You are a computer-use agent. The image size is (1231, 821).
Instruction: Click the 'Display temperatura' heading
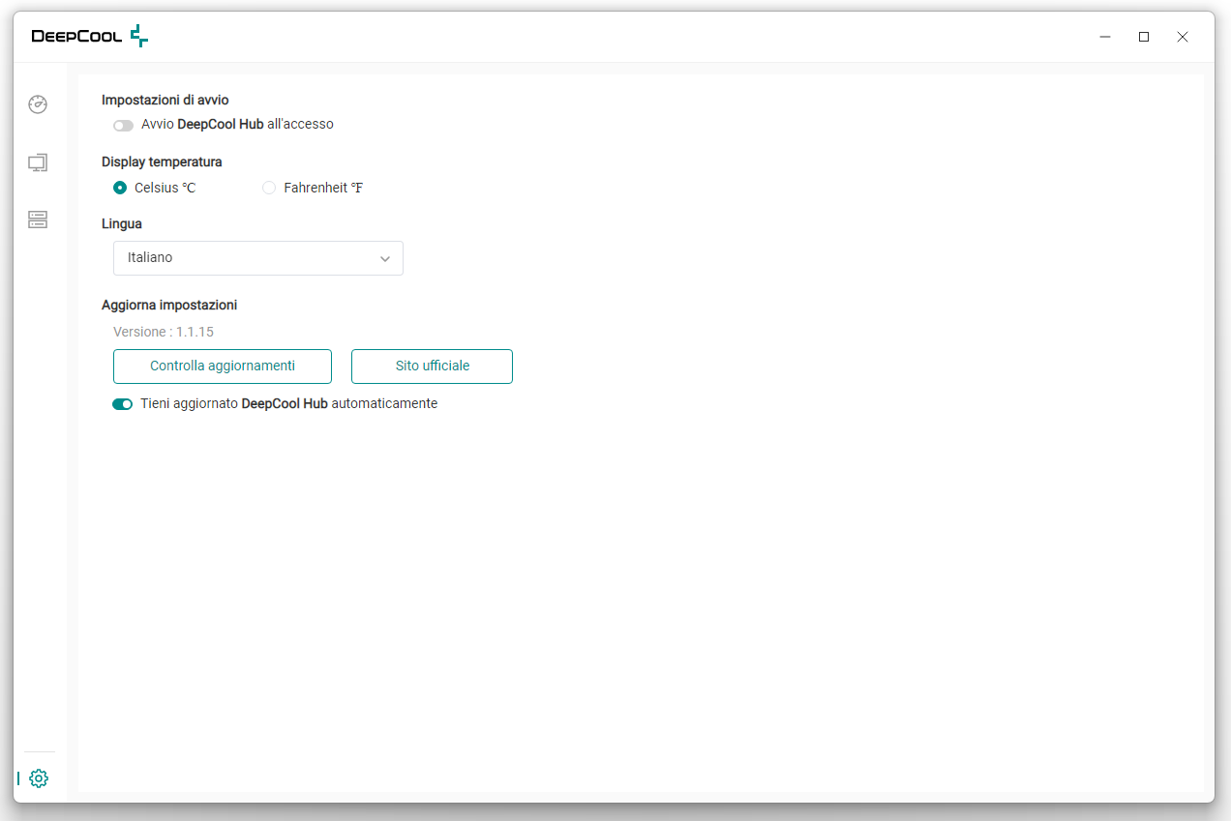[162, 161]
